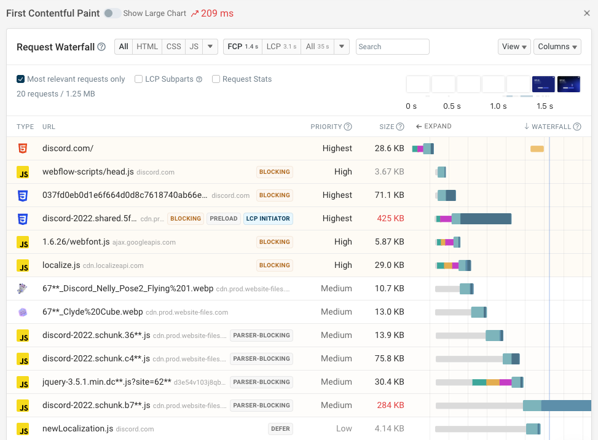Click the HTML icon for discord.com/
The width and height of the screenshot is (598, 440).
[x=23, y=148]
